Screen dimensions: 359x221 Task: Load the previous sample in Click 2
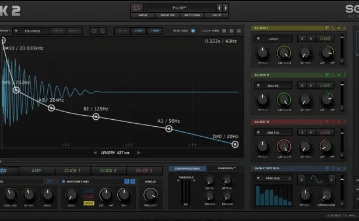[302, 85]
